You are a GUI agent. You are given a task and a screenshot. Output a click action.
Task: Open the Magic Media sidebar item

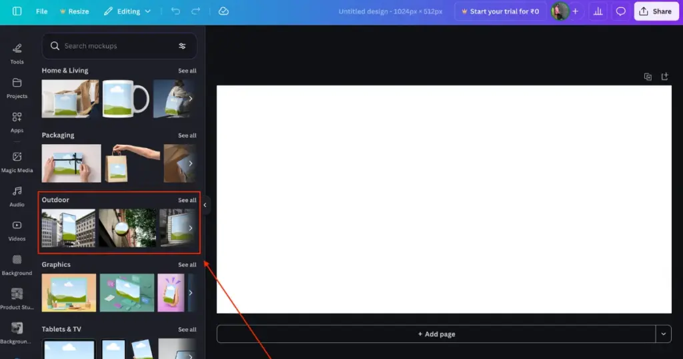click(17, 162)
